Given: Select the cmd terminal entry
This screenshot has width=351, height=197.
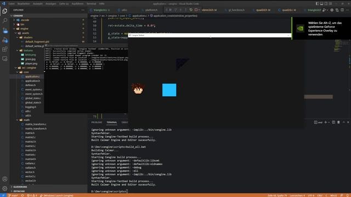Looking at the screenshot, I should [x=318, y=123].
